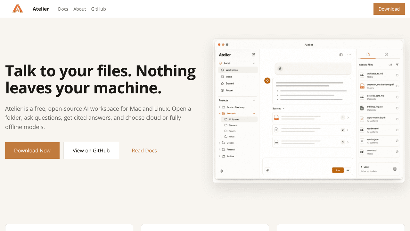Image resolution: width=410 pixels, height=231 pixels.
Task: Toggle the sidebar panel layout icon
Action: pos(341,55)
